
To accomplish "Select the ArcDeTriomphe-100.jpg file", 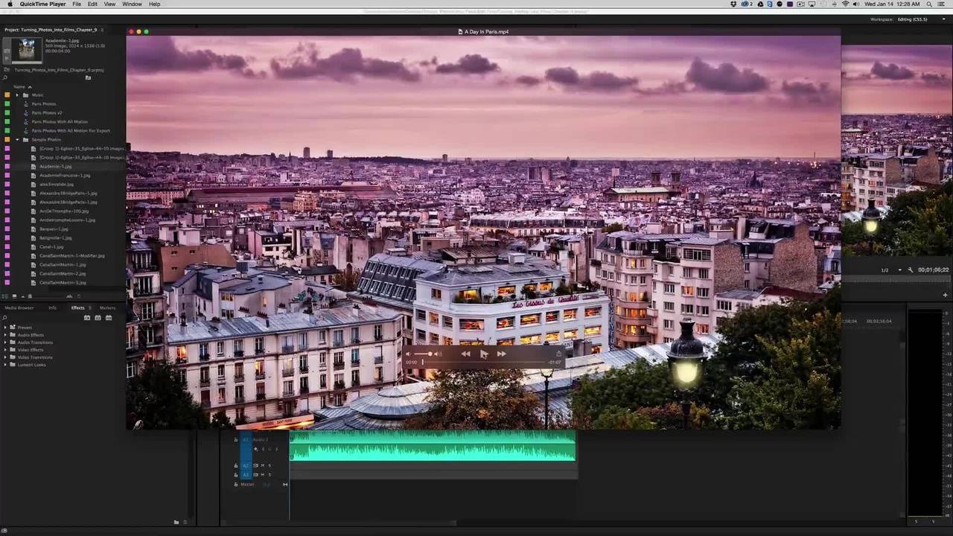I will (64, 211).
